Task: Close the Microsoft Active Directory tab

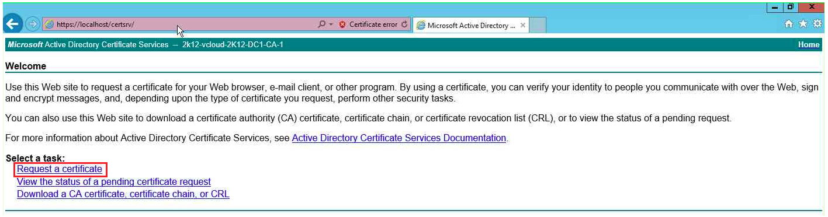Action: [x=522, y=25]
